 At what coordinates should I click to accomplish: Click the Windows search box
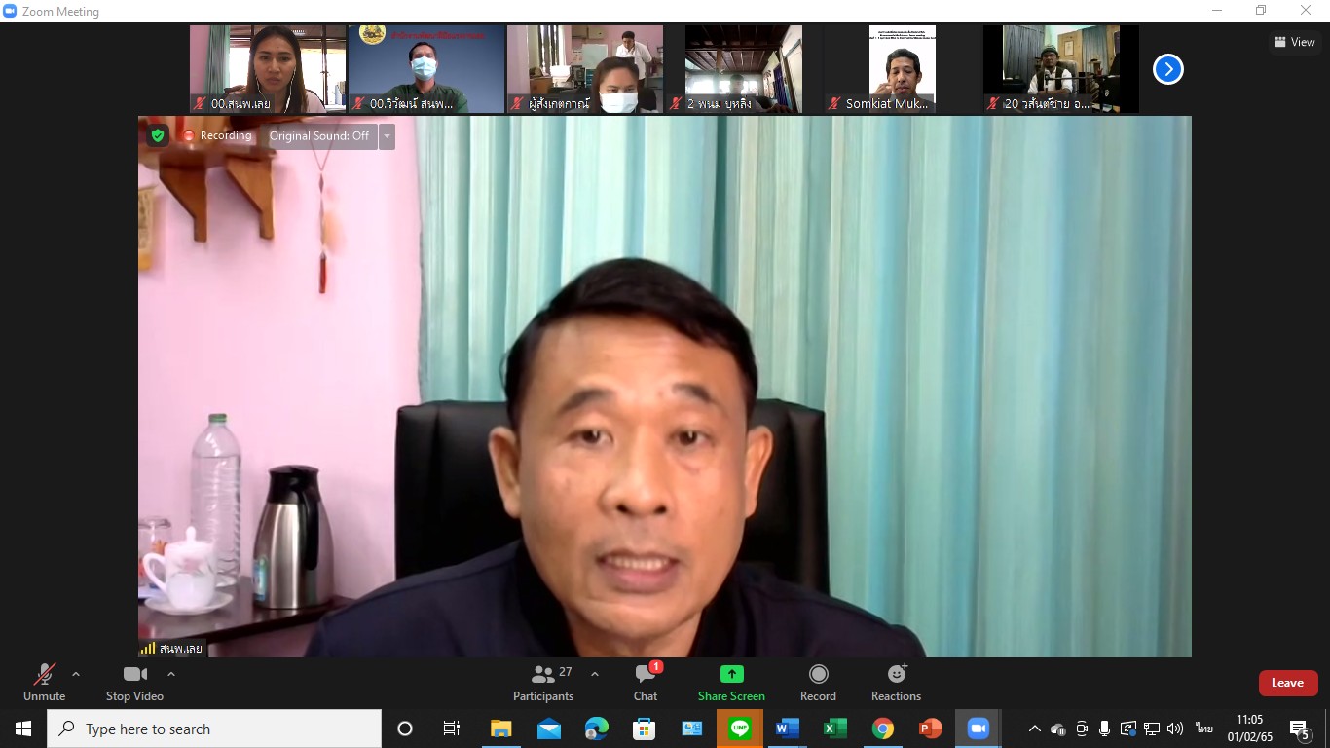(x=214, y=729)
